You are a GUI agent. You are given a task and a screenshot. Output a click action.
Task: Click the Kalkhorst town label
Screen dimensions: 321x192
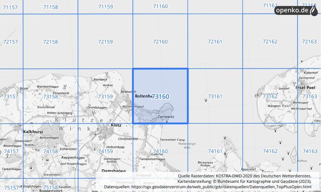33,132
